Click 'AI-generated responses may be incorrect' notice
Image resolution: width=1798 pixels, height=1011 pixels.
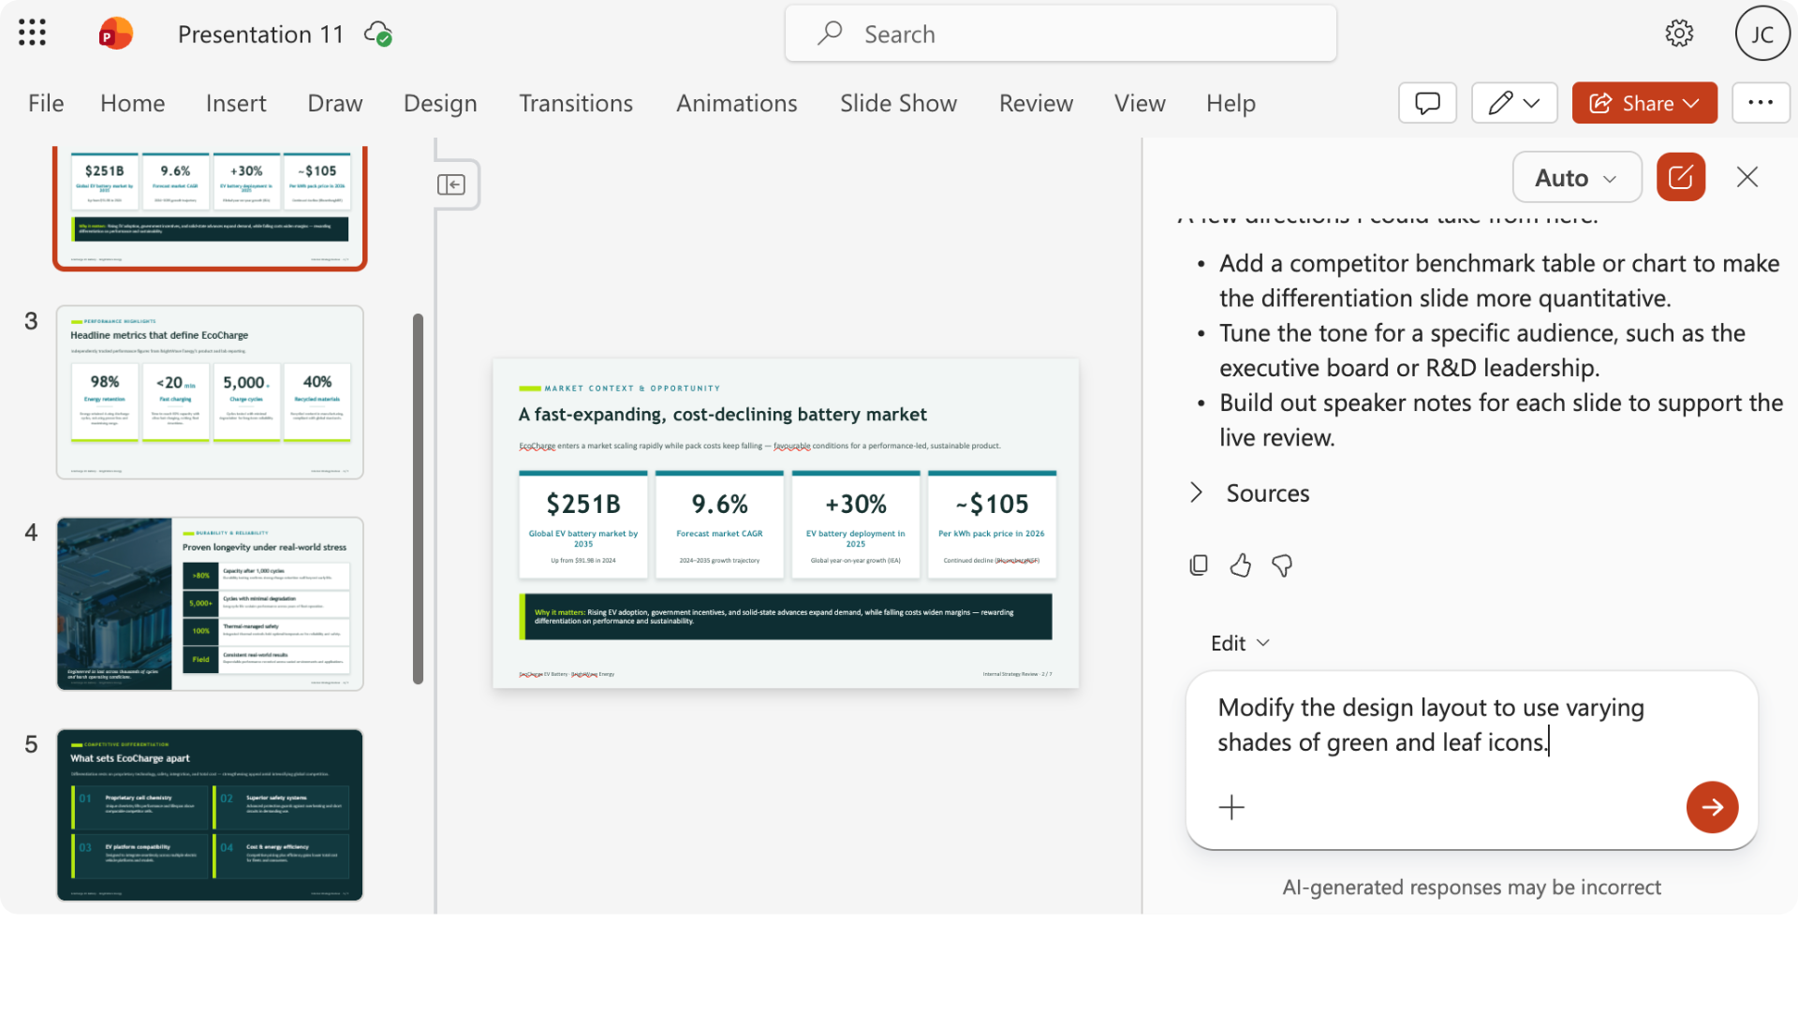pyautogui.click(x=1471, y=887)
